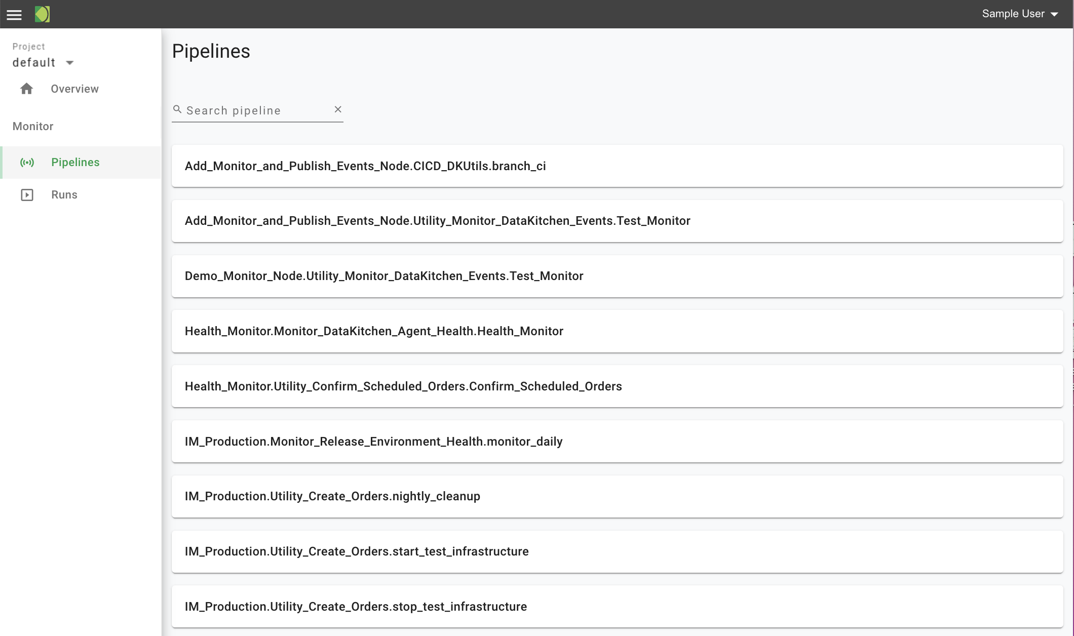Go to the Overview page
Screen dimensions: 1074x636
[74, 89]
